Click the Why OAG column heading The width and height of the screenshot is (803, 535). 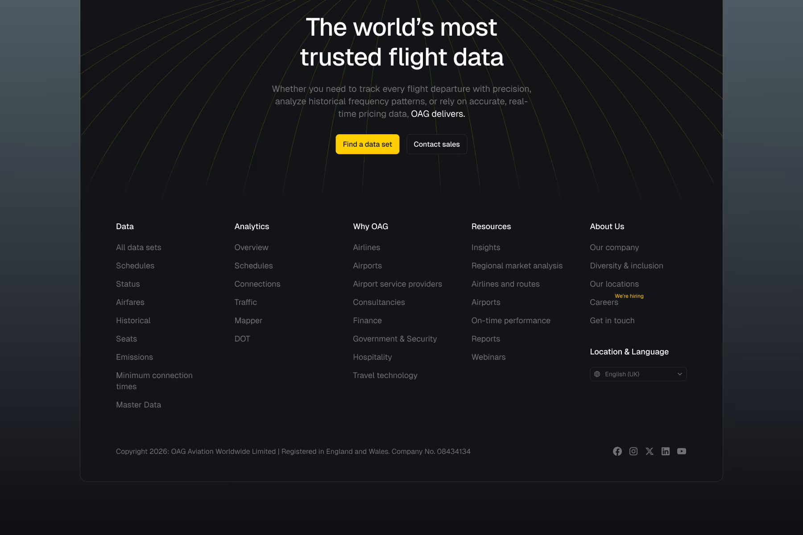tap(371, 226)
